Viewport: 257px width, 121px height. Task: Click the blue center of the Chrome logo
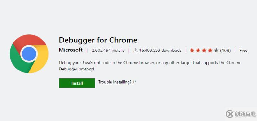point(29,54)
